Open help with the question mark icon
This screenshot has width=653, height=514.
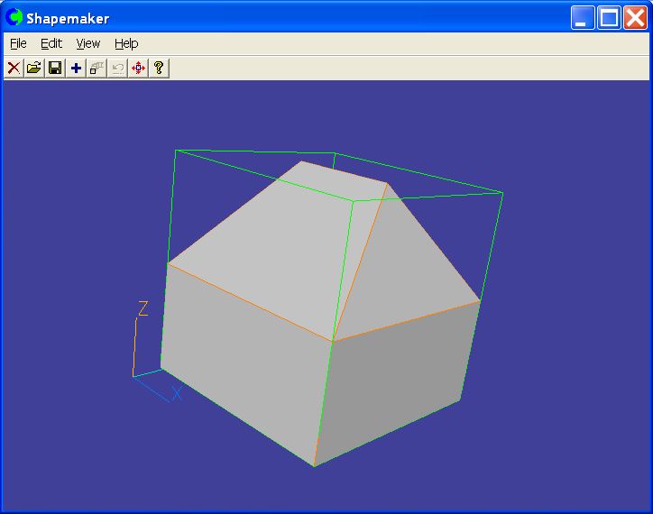159,68
